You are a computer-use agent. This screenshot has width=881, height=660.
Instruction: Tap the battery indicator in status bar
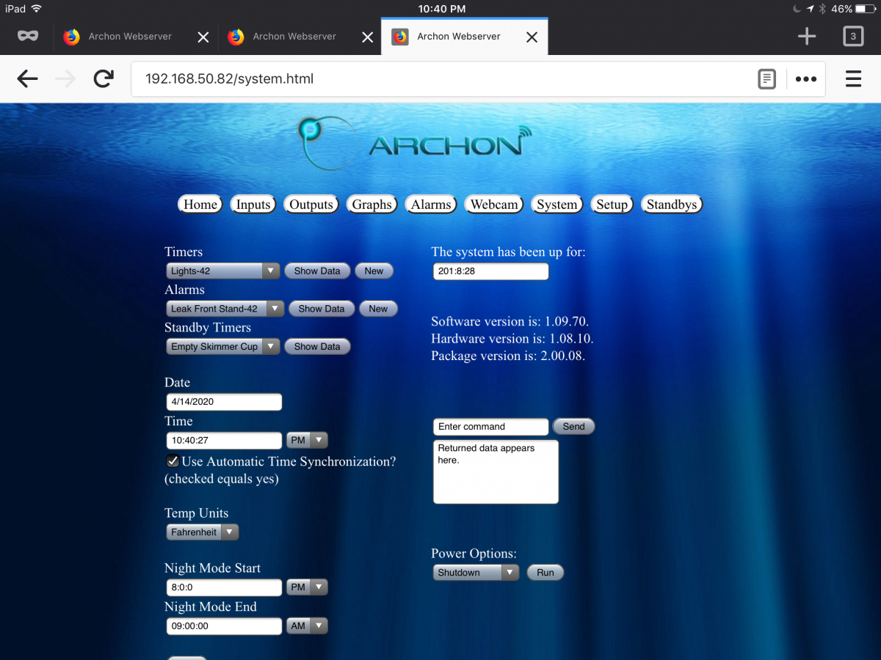click(864, 9)
